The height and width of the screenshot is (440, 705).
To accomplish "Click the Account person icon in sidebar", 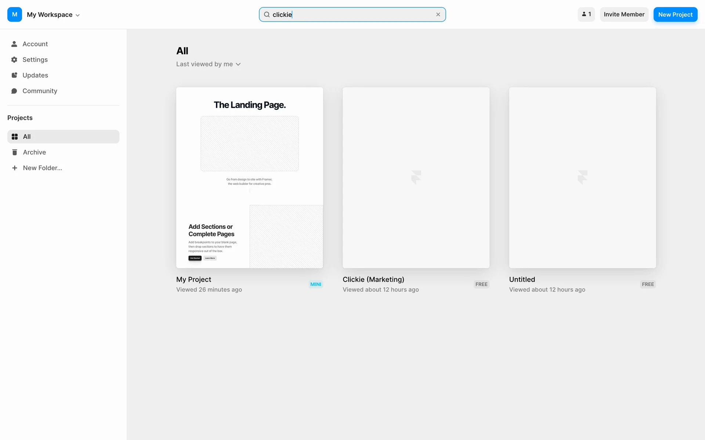I will [14, 44].
